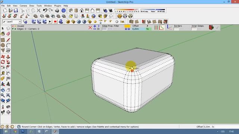Image resolution: width=239 pixels, height=134 pixels.
Task: Toggle Borders edge property option
Action: pos(176,29)
